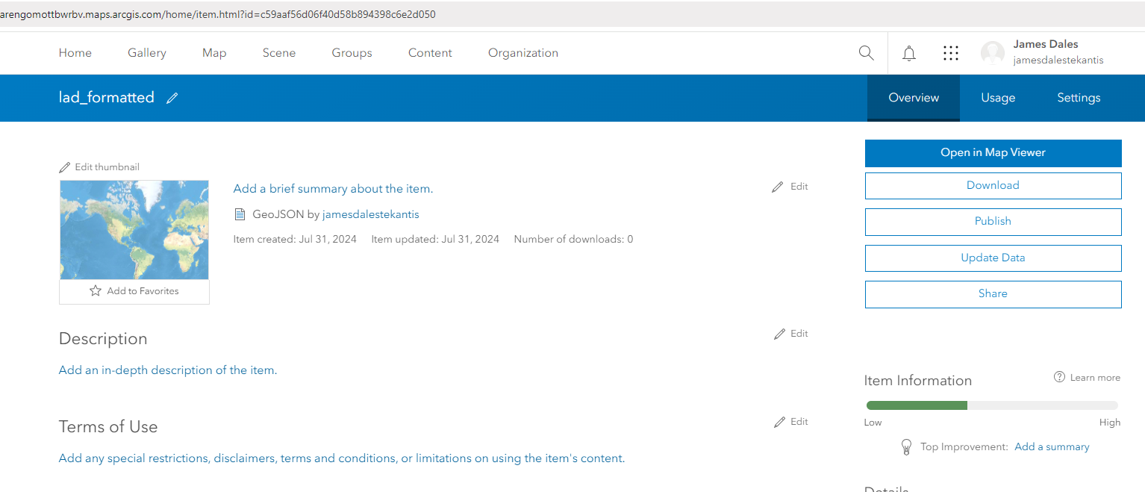Click the Add a summary link

[1052, 447]
